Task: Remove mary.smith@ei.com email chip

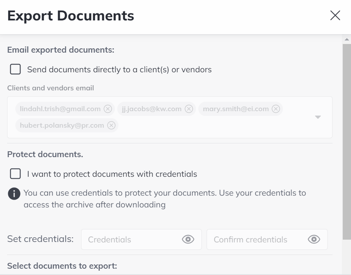Action: click(275, 109)
